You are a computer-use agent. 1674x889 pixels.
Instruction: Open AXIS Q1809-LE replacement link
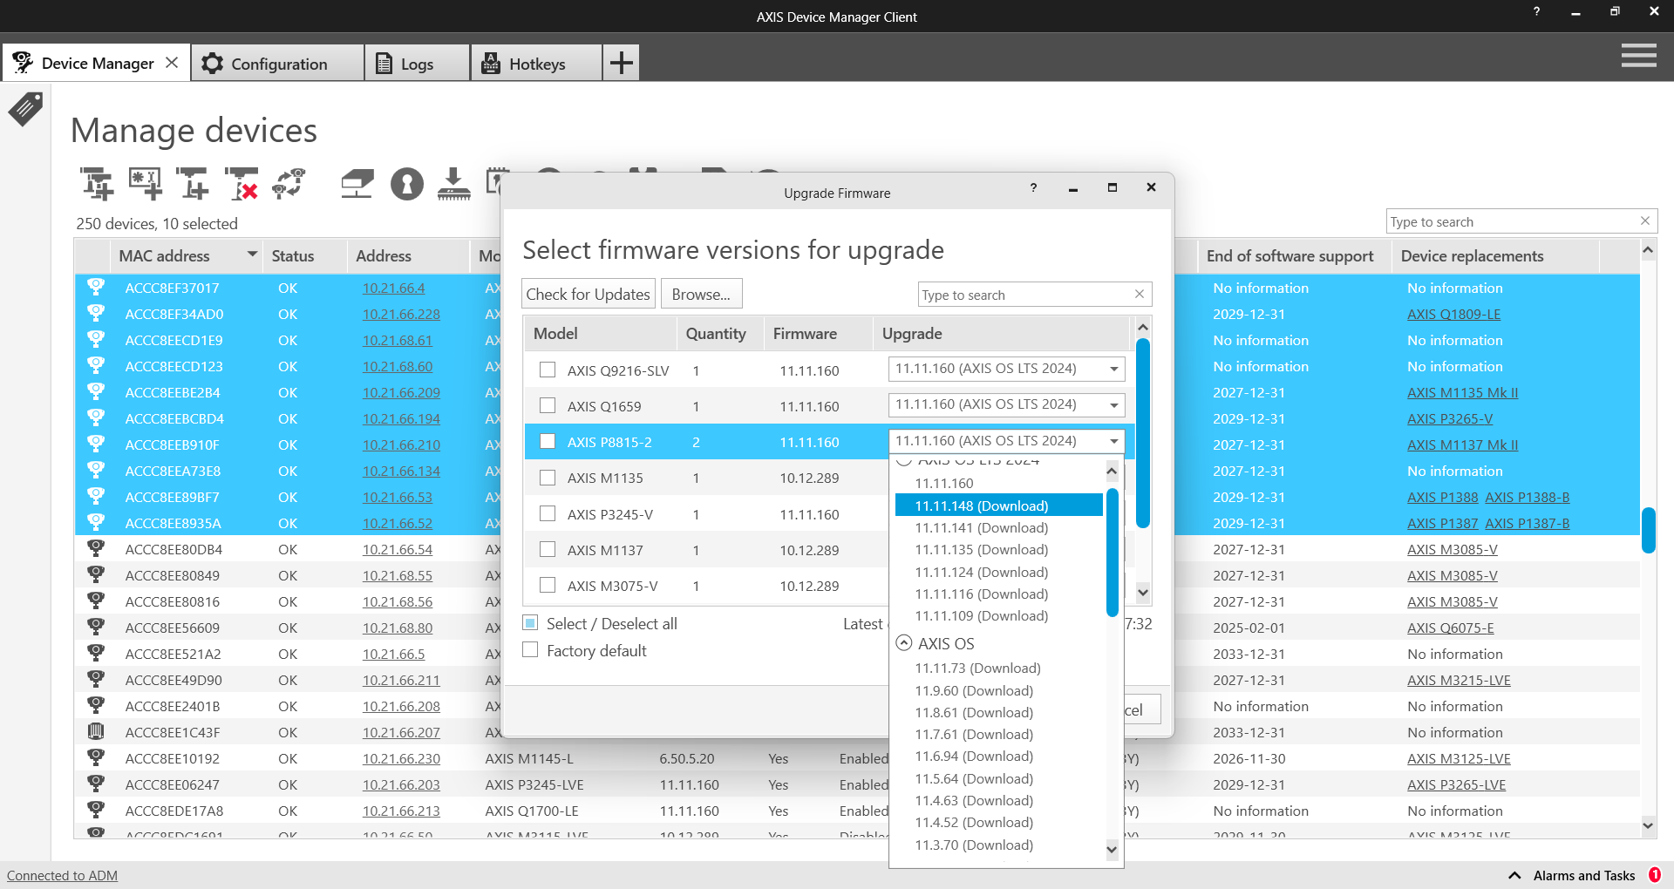tap(1453, 314)
